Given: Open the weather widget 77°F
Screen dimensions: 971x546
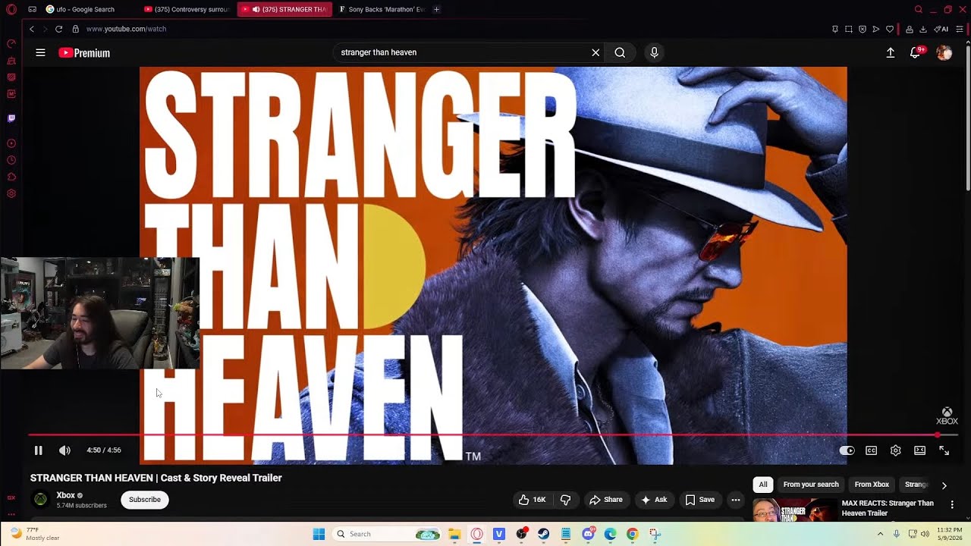Looking at the screenshot, I should tap(34, 534).
